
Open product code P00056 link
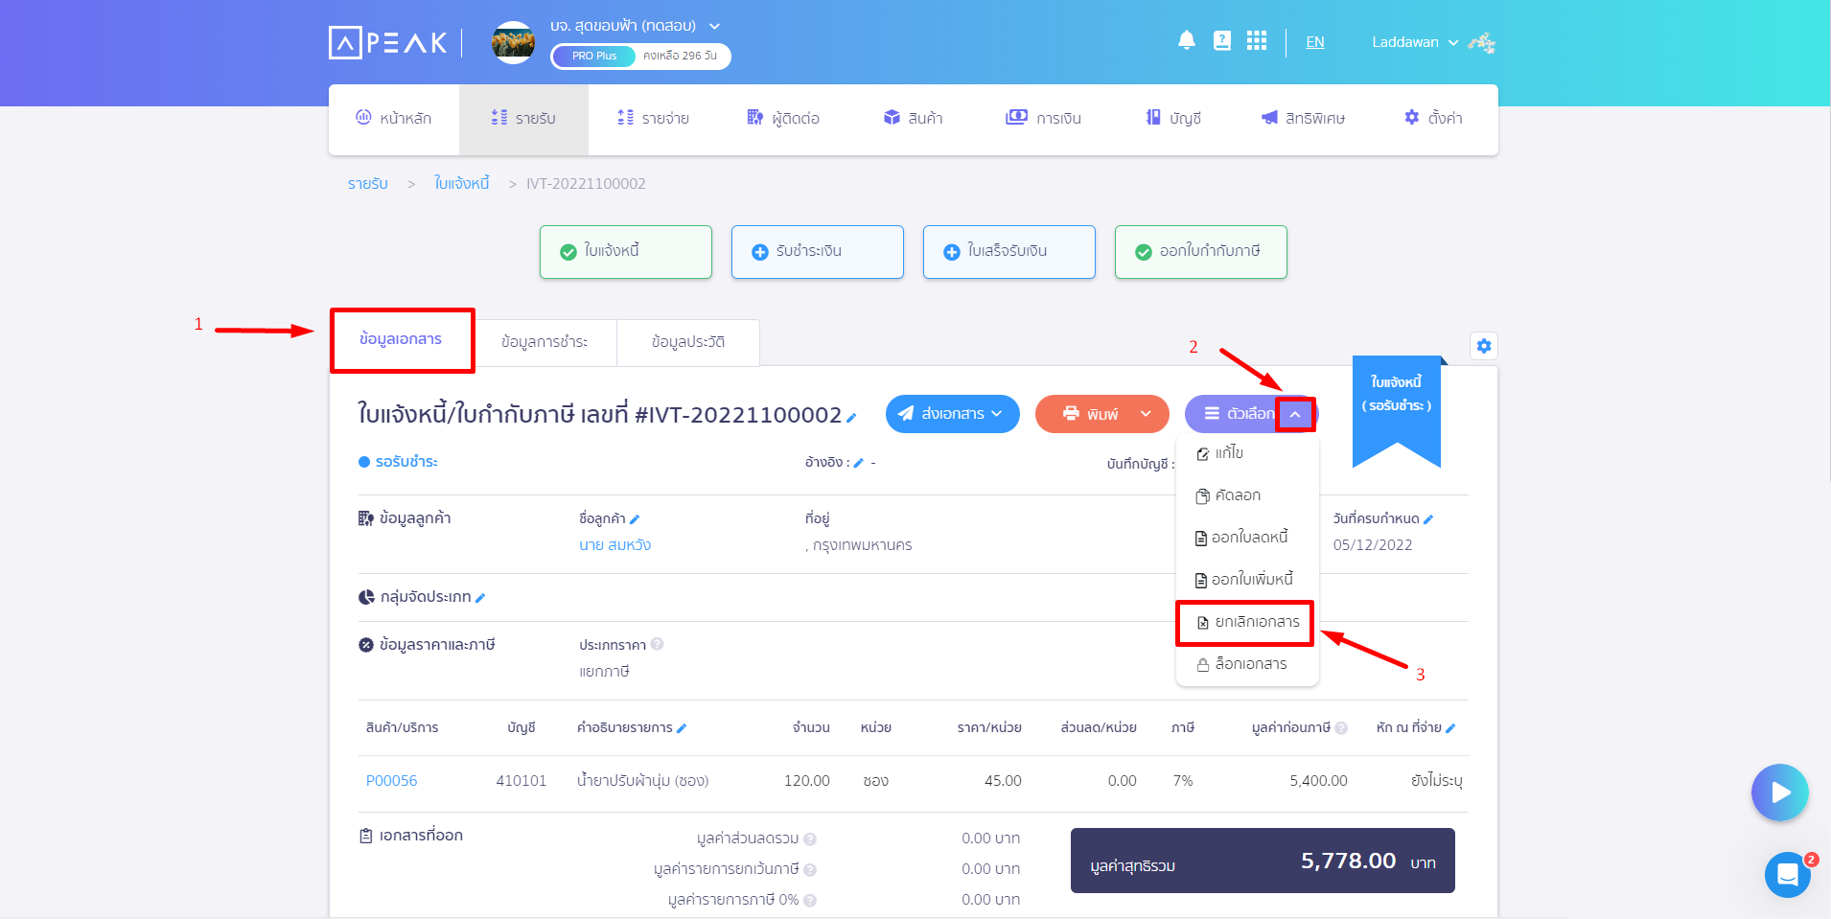391,781
